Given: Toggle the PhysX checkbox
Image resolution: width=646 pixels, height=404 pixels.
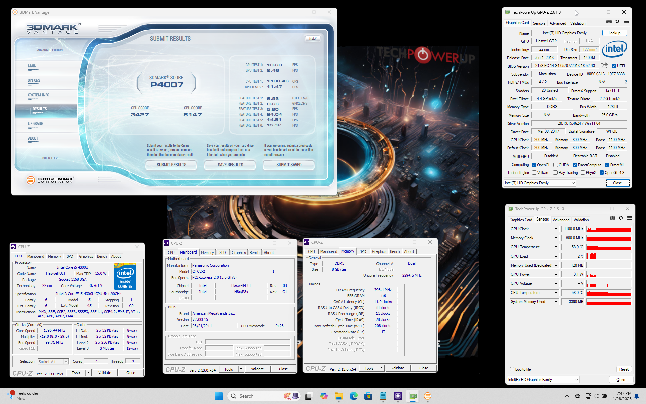Looking at the screenshot, I should point(583,173).
